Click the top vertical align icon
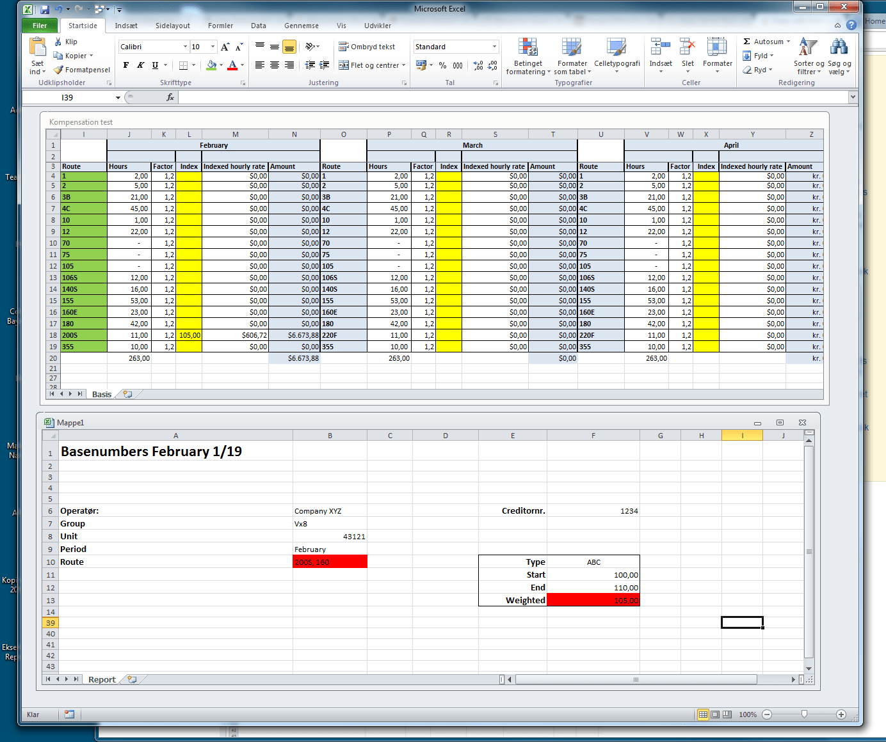This screenshot has height=742, width=886. 260,47
